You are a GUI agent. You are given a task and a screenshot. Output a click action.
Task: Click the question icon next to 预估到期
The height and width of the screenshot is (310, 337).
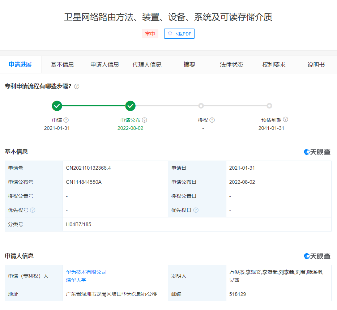coord(285,120)
